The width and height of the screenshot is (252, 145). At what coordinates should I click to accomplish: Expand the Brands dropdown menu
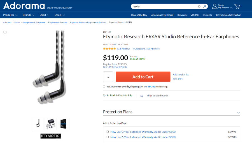pyautogui.click(x=29, y=15)
